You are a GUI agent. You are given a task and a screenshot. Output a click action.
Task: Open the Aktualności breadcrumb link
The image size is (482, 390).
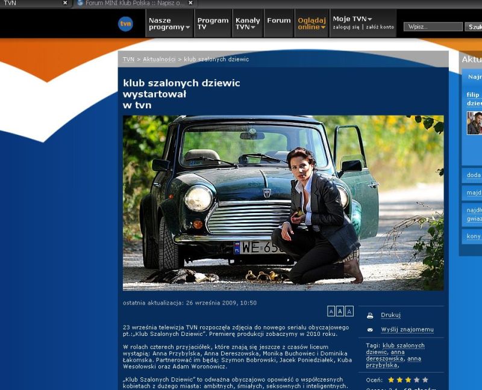(159, 59)
